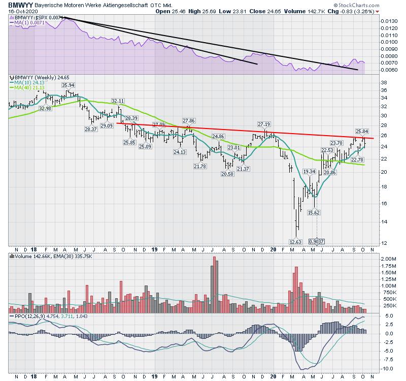Click the purple MA(1) legend line

(x=11, y=23)
